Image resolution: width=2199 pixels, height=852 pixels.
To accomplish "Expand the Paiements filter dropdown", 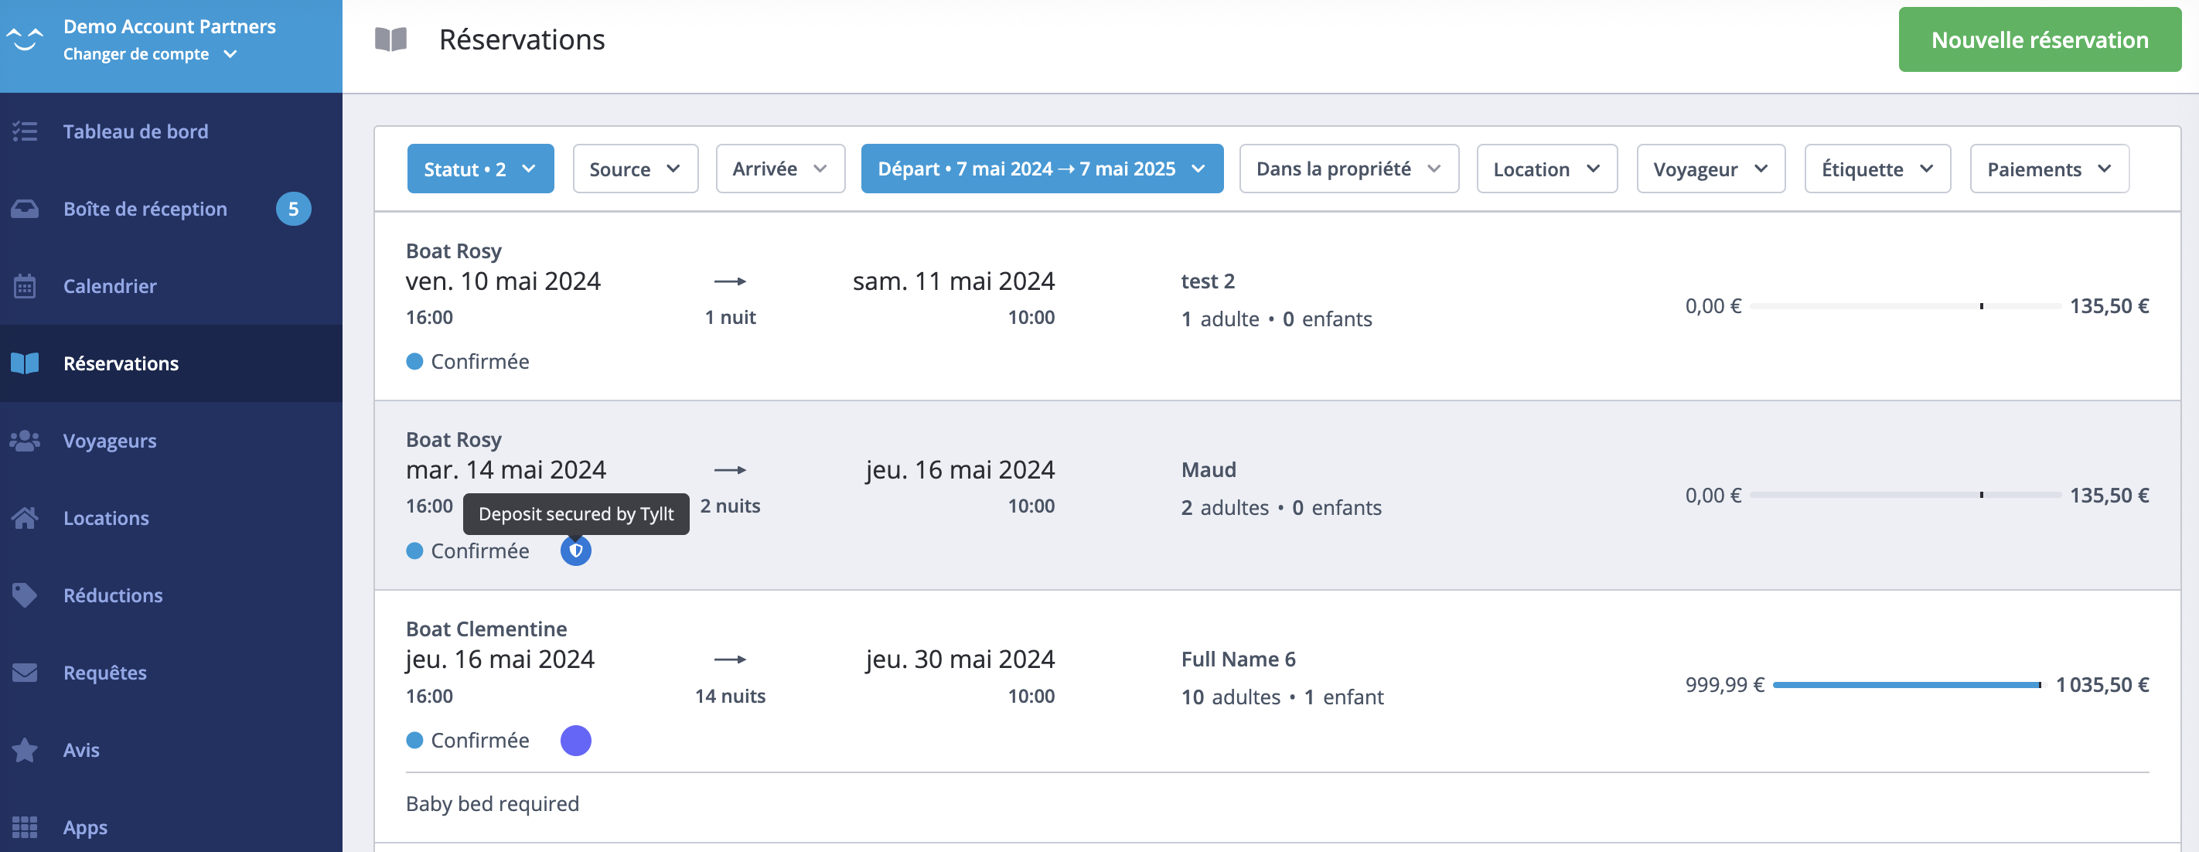I will click(x=2048, y=169).
